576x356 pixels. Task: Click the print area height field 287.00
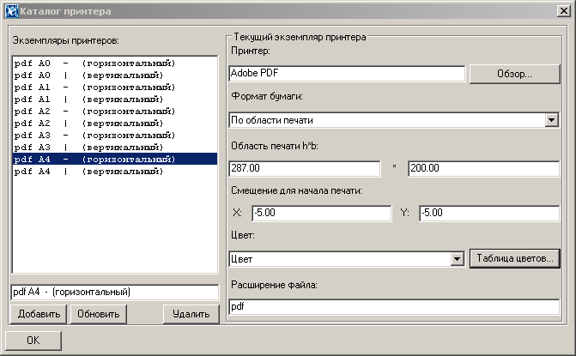(x=305, y=169)
